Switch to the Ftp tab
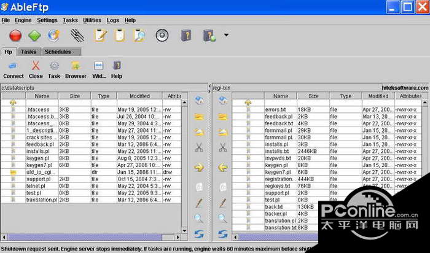 [8, 52]
